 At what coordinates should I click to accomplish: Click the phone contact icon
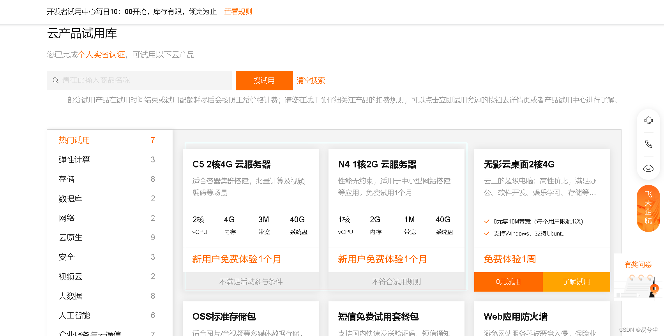coord(648,144)
